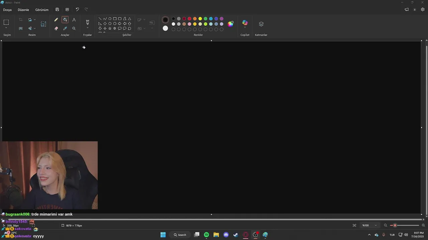Click the taskbar Search box
Viewport: 428px width, 240px height.
coord(180,235)
